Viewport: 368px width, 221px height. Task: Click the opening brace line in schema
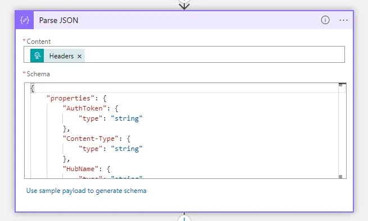click(x=32, y=88)
